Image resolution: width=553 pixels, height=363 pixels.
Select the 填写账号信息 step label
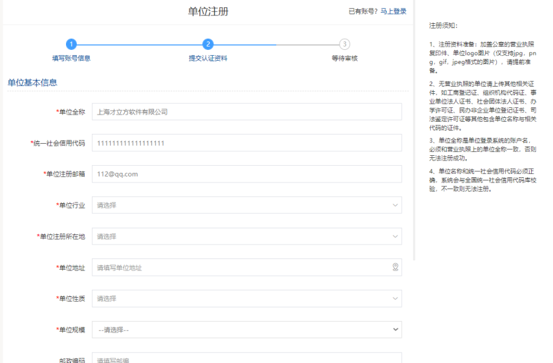71,59
